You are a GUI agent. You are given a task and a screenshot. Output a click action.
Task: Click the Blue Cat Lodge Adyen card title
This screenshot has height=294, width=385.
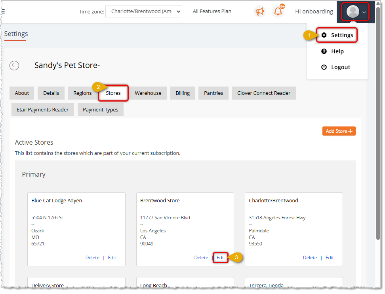click(x=57, y=200)
